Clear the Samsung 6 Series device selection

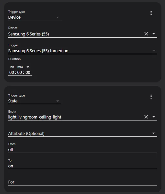[x=146, y=34]
